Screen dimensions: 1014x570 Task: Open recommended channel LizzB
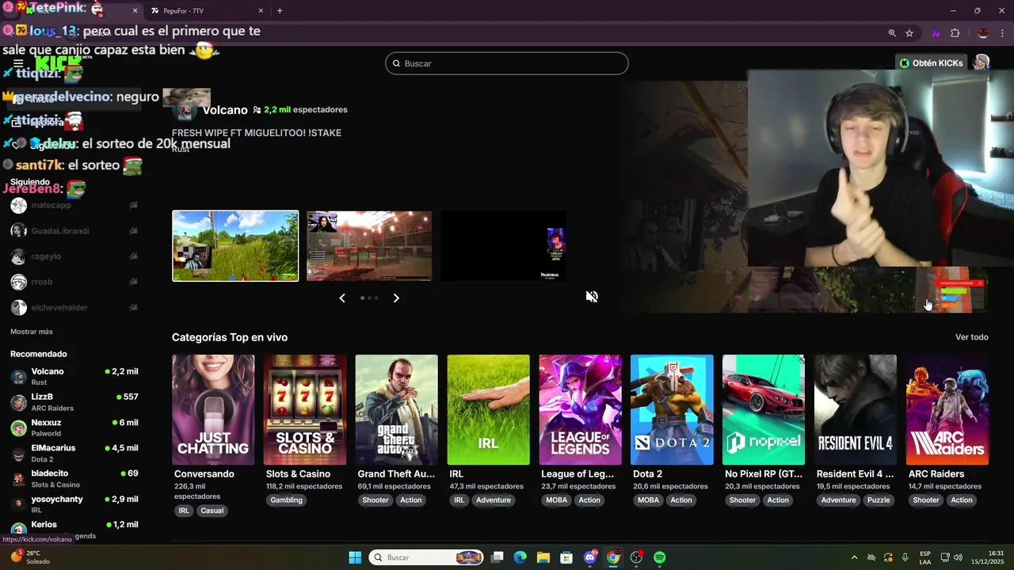click(x=75, y=402)
